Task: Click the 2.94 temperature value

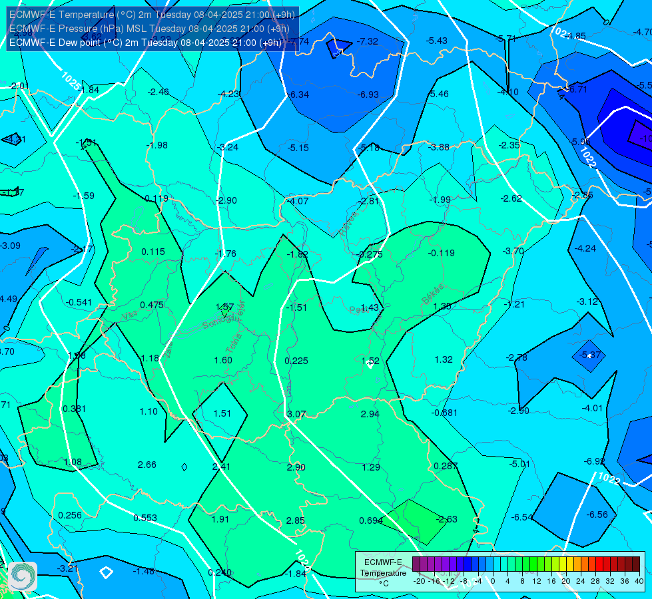Action: coord(370,414)
